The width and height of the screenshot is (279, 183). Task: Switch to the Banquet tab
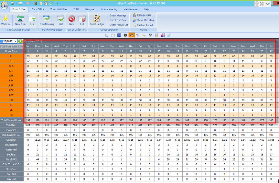[x=90, y=9]
